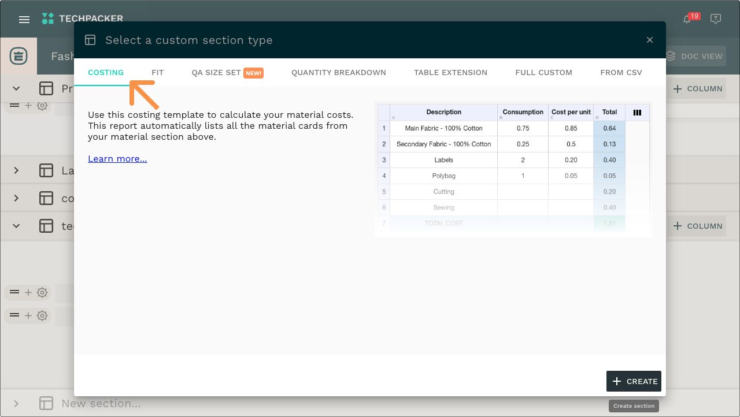The height and width of the screenshot is (417, 740).
Task: Open Doc View in background page
Action: [x=694, y=56]
